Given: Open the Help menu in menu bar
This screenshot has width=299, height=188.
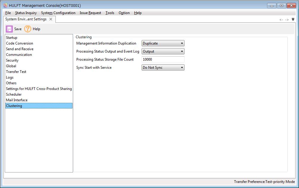Looking at the screenshot, I should (138, 13).
